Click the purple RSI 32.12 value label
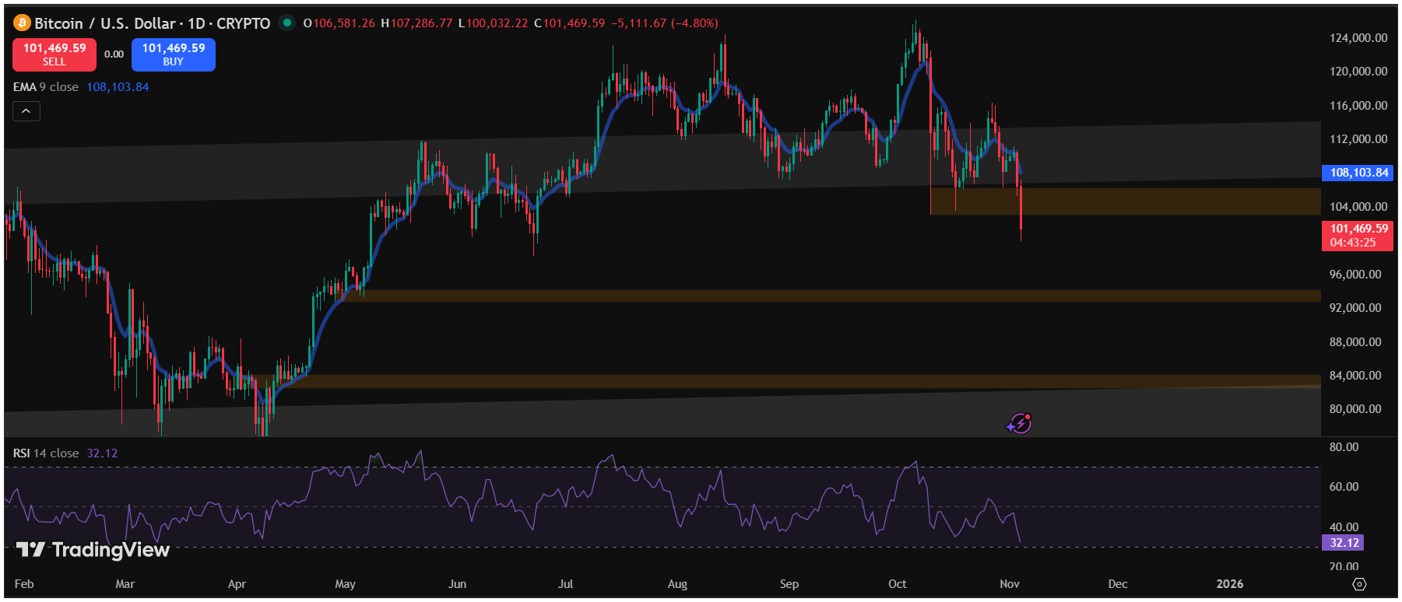The image size is (1402, 602). [x=1344, y=543]
